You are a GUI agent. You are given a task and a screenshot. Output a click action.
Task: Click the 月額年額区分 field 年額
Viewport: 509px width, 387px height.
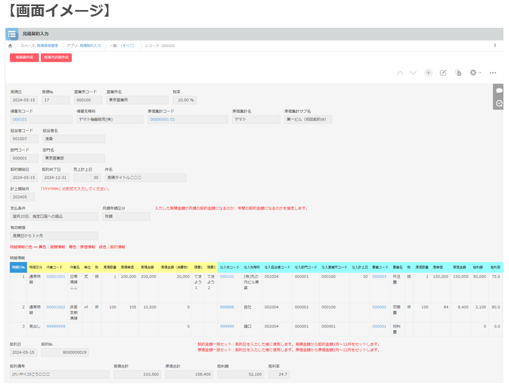click(x=126, y=216)
